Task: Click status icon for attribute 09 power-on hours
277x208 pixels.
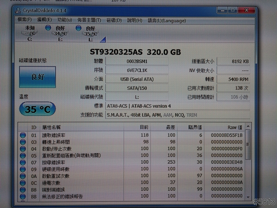Action: (x=23, y=169)
